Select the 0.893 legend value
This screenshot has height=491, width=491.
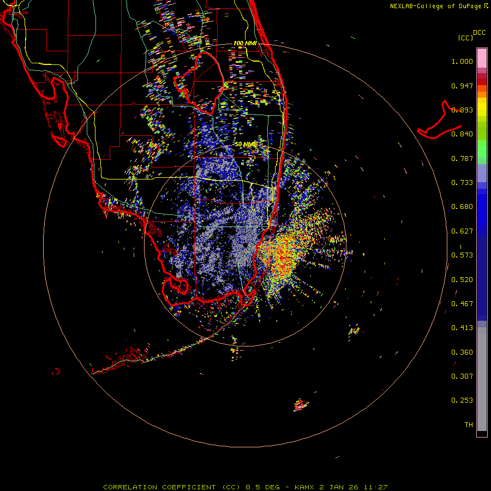pos(462,110)
